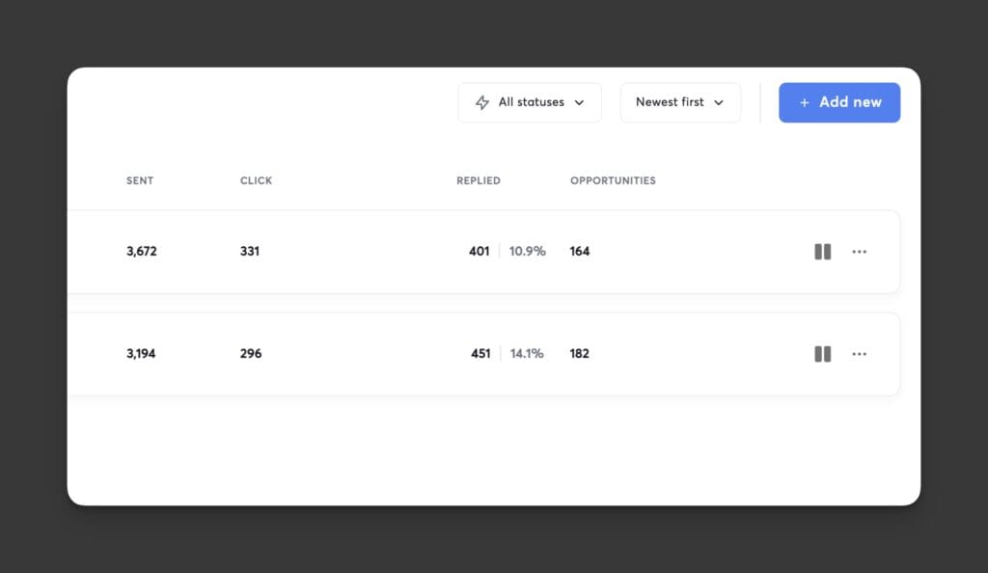Open the All statuses filter dropdown
988x573 pixels.
coord(530,102)
